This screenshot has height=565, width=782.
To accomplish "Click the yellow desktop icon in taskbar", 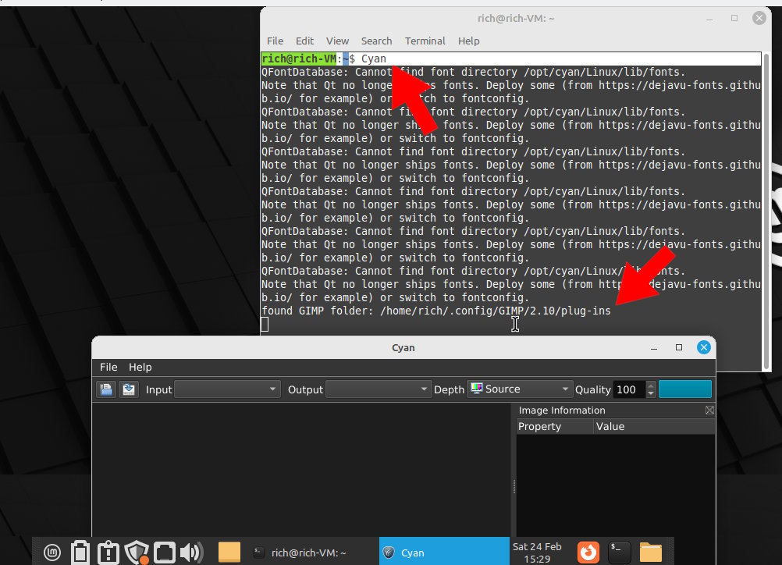I will click(x=229, y=552).
